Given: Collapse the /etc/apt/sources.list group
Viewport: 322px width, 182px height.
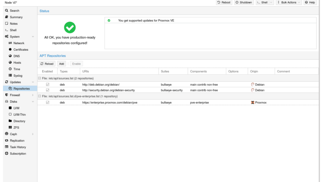Looking at the screenshot, I should [39, 78].
